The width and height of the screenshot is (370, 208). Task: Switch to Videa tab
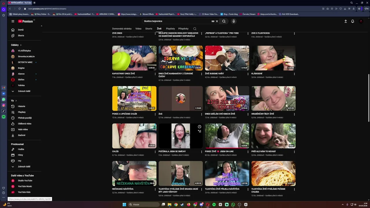(x=138, y=29)
